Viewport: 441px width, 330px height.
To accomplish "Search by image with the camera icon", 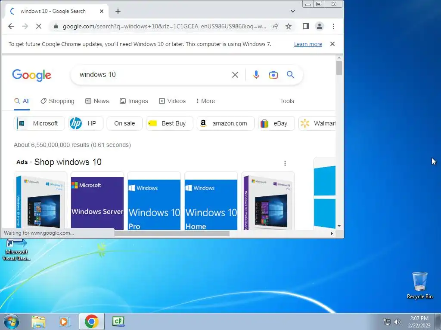I will tap(273, 75).
